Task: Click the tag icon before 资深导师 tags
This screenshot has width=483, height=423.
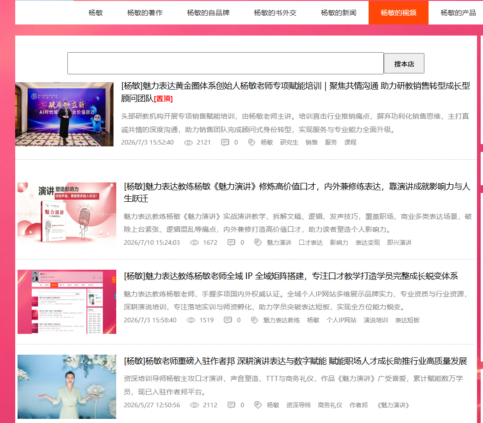Action: [x=258, y=405]
